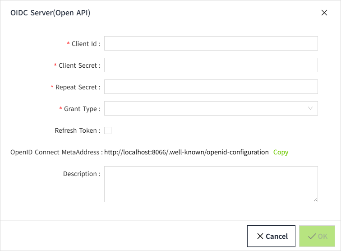This screenshot has height=251, width=341.
Task: Click the checkmark icon on OK button
Action: click(311, 236)
